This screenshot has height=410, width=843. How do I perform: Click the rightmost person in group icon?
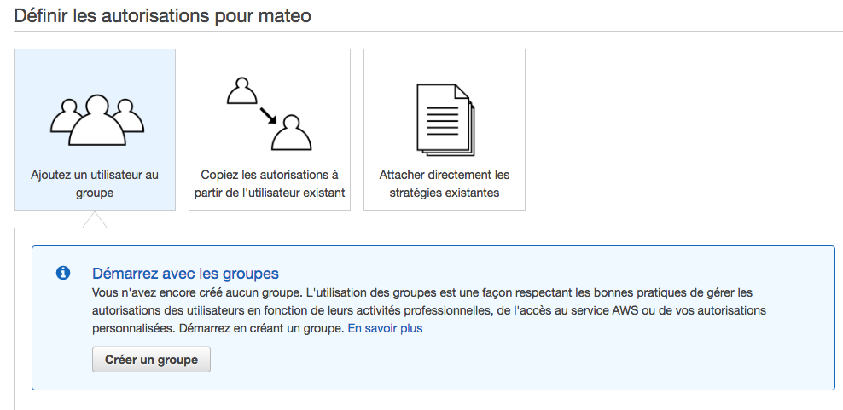(x=126, y=116)
